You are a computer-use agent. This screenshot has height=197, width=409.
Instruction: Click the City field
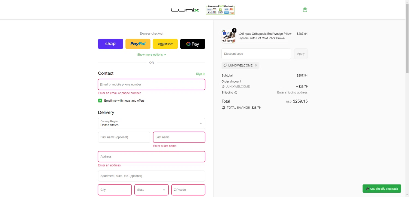(115, 190)
